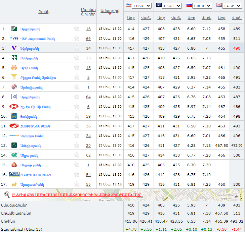Open the 1 GBP currency dropdown
Viewport: 245px width, 232px height.
(232, 6)
